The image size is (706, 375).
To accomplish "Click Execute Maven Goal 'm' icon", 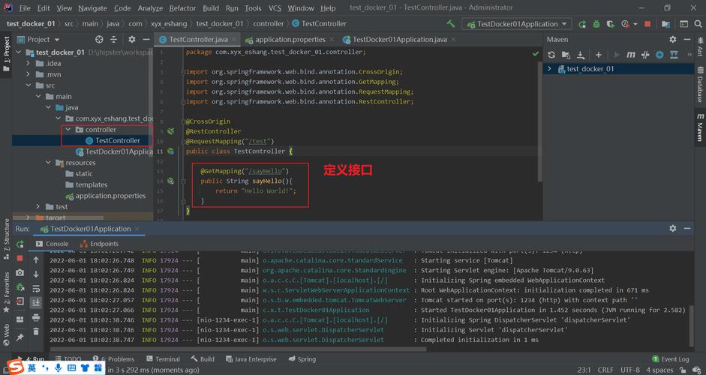I will tap(631, 55).
